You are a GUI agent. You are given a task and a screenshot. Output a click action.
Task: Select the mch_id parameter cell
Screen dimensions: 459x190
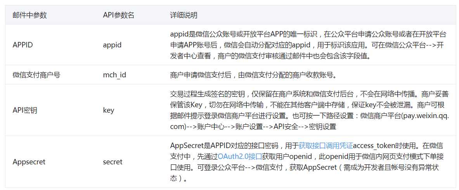[114, 75]
